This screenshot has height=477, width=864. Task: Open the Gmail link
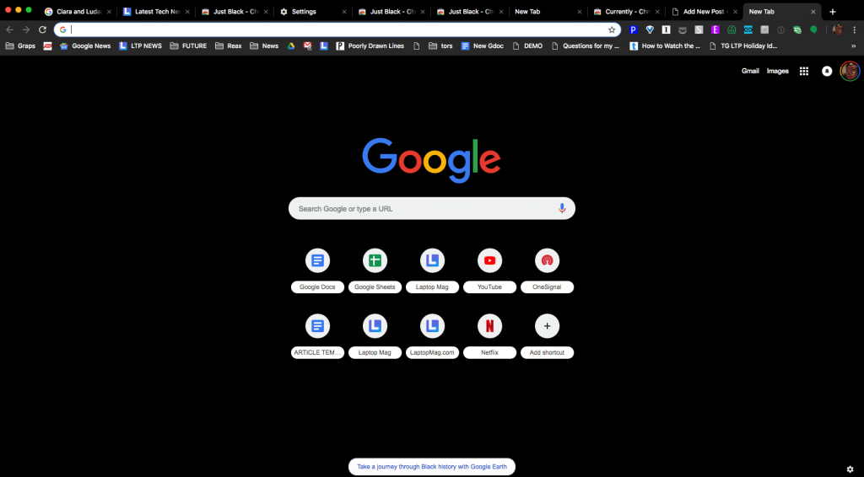[750, 71]
